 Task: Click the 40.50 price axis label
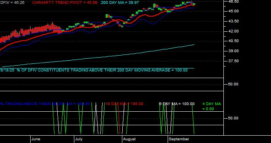coord(234,41)
